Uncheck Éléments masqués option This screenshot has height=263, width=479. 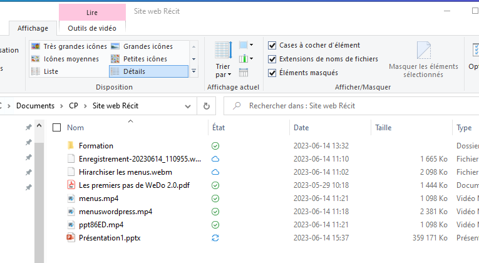point(272,73)
